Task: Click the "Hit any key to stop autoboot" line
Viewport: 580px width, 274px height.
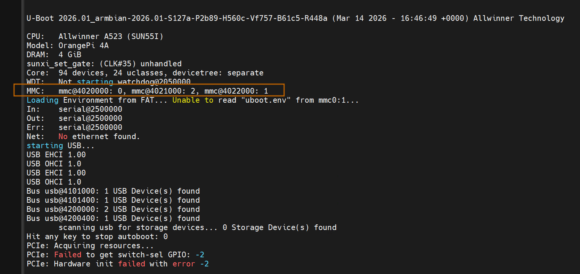Action: 97,236
